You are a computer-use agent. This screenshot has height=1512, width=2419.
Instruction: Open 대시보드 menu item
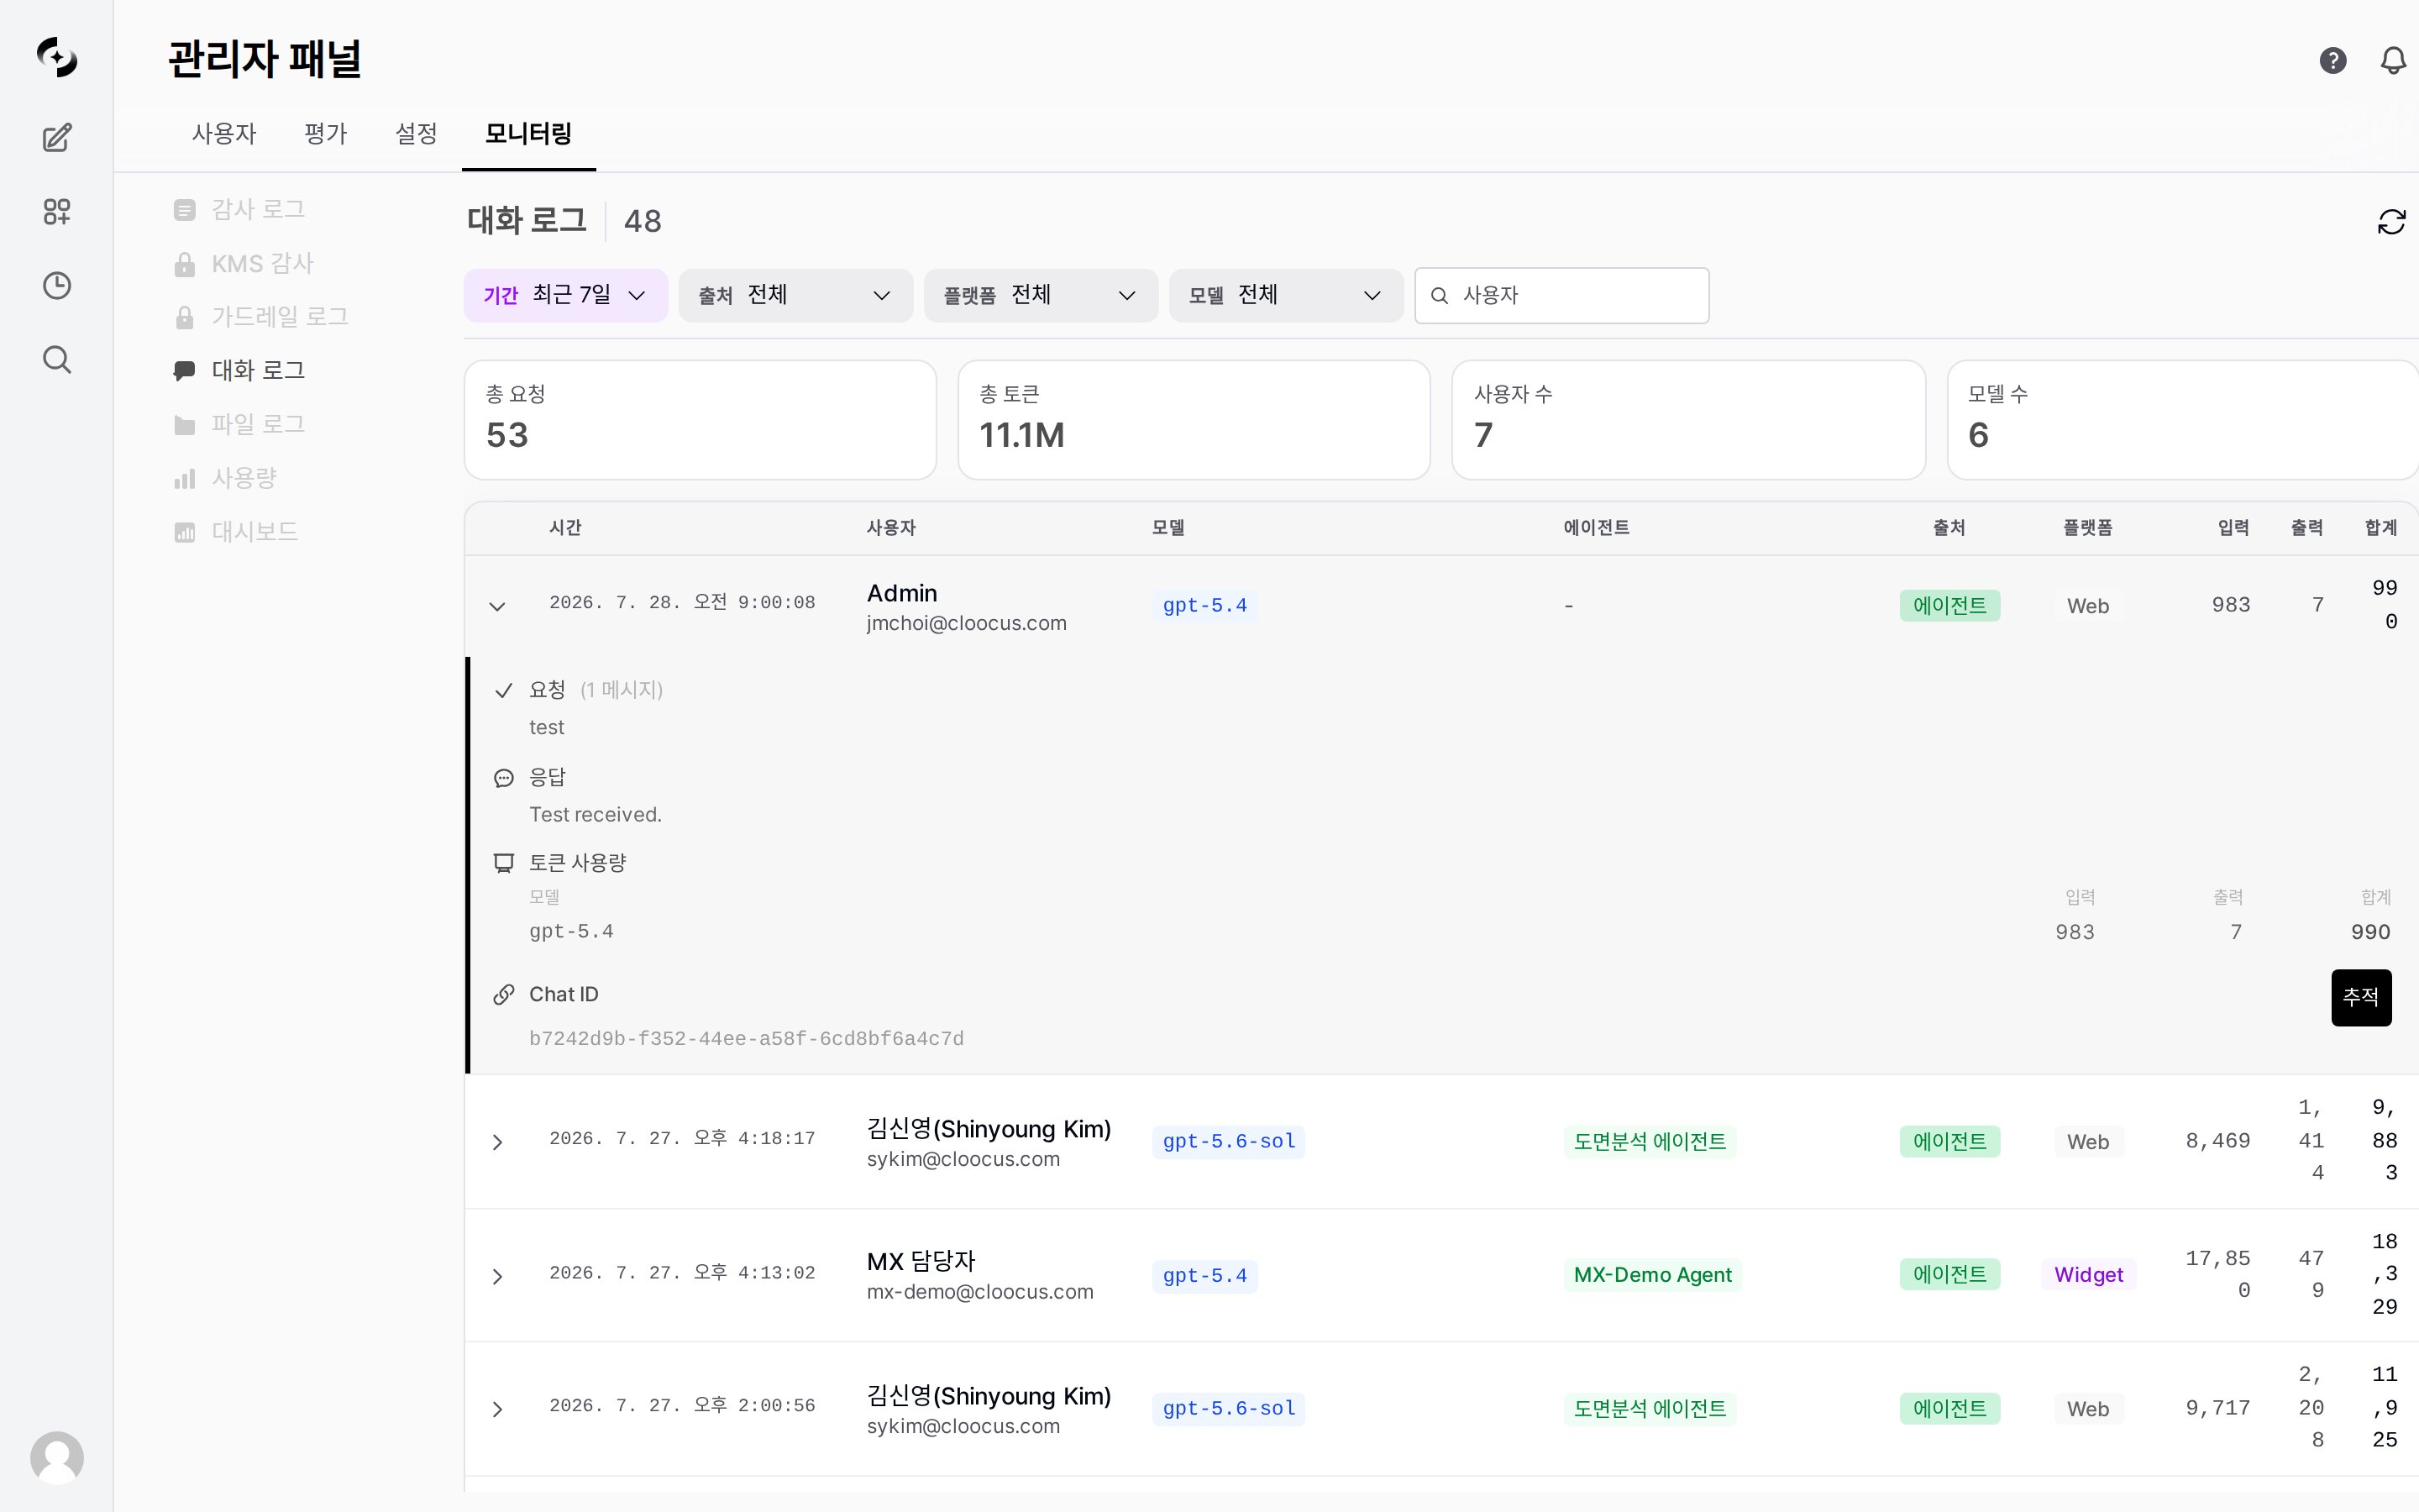click(254, 531)
